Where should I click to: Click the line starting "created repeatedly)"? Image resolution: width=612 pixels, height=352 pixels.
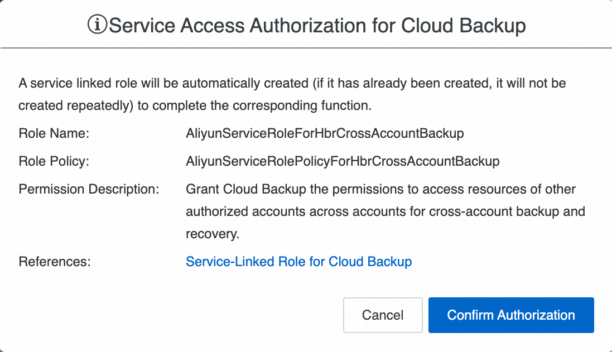(x=194, y=105)
